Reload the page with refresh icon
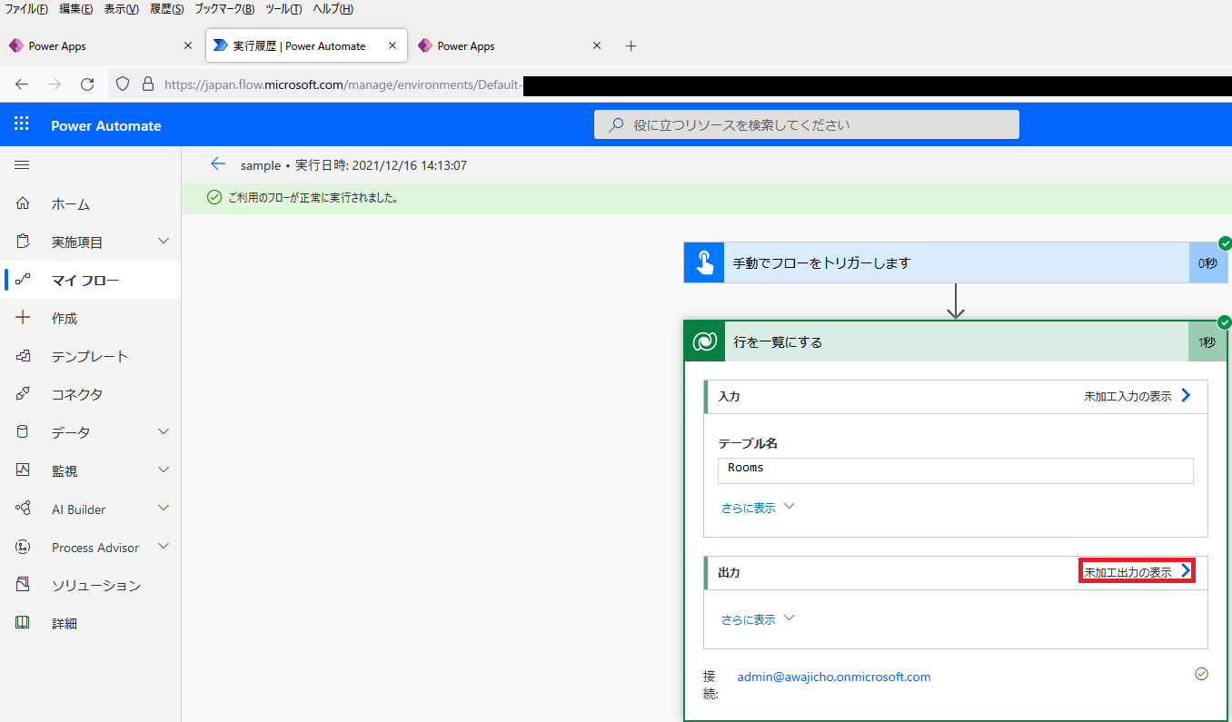Image resolution: width=1232 pixels, height=722 pixels. click(x=87, y=84)
